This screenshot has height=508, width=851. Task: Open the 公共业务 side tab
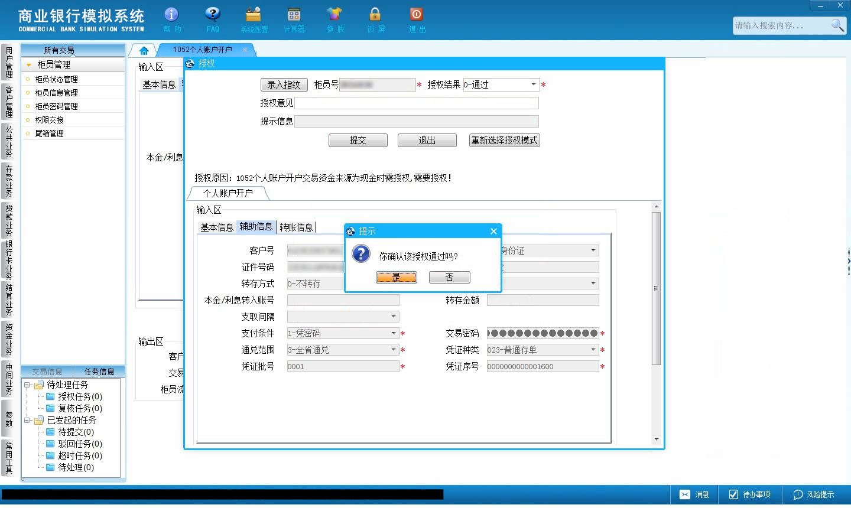click(x=9, y=141)
